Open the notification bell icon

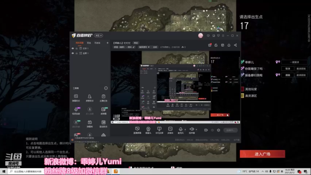pos(229,45)
